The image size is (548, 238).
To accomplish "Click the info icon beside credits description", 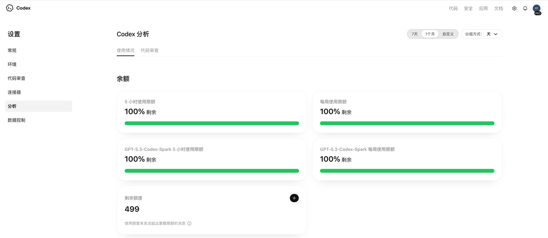I will click(x=189, y=224).
